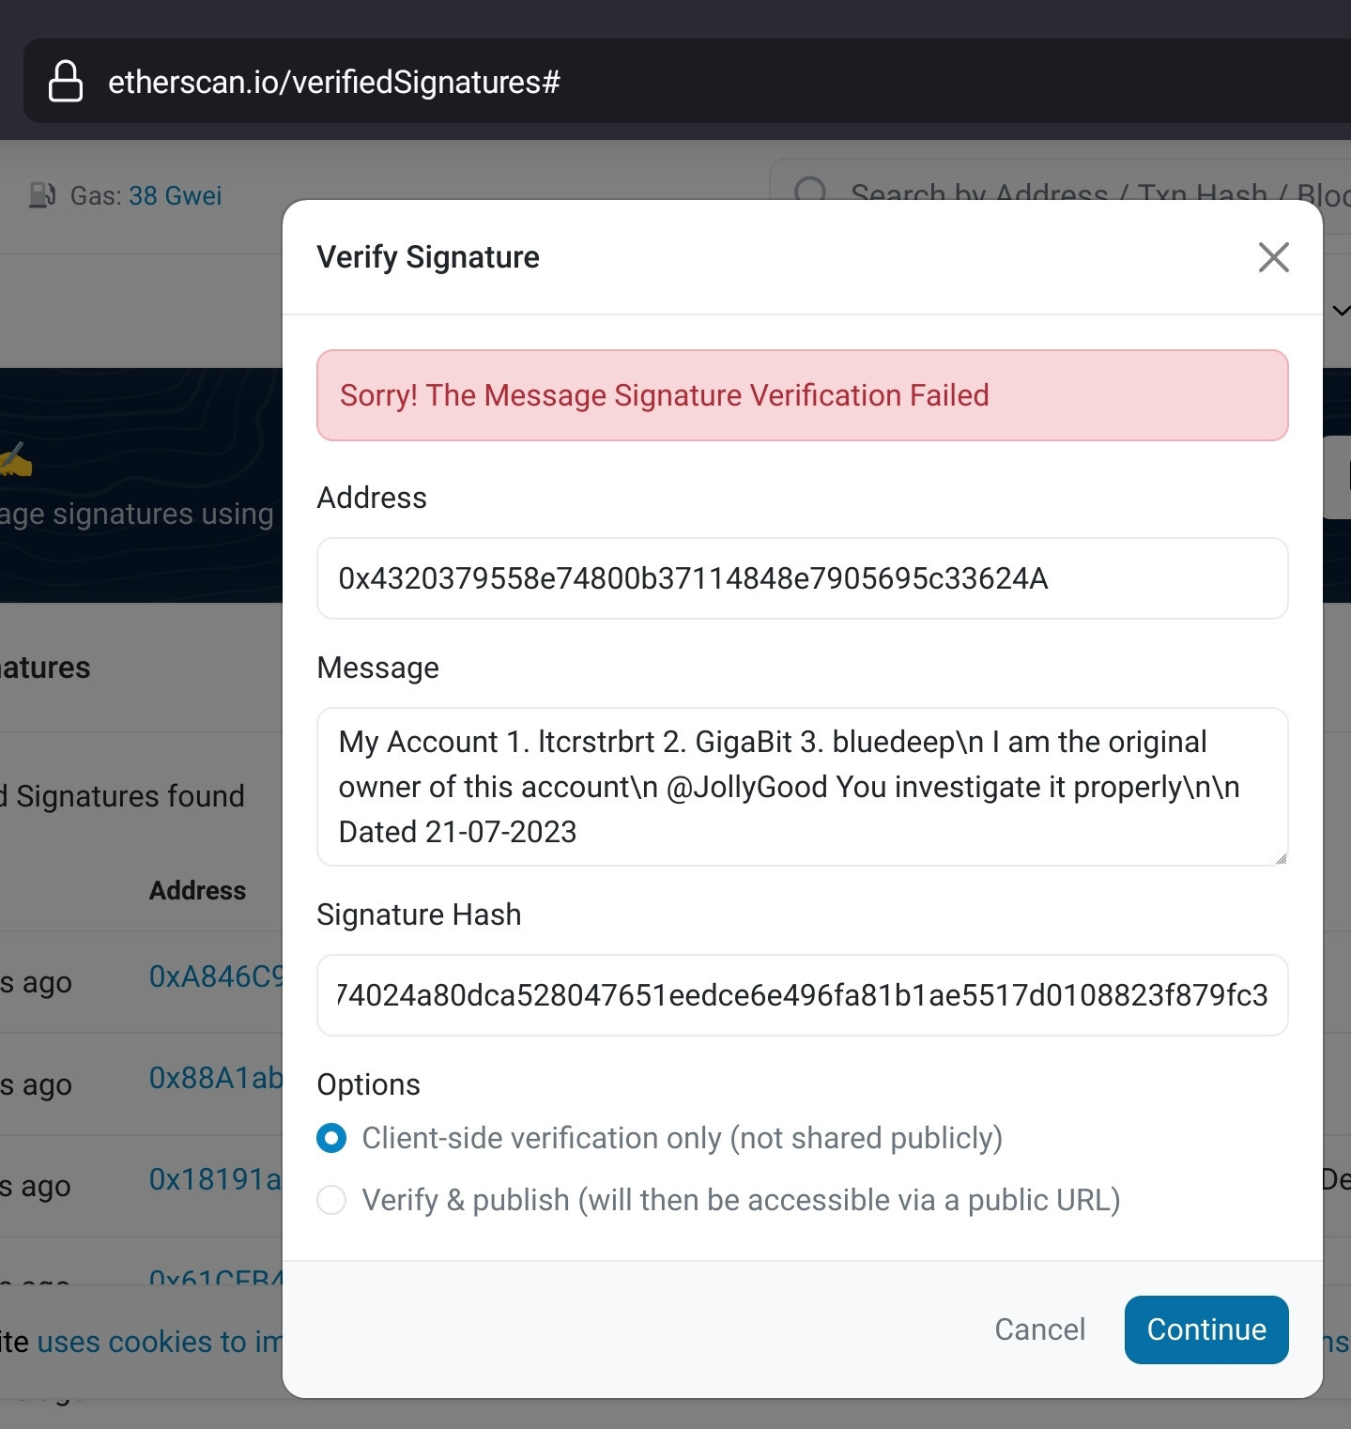Image resolution: width=1351 pixels, height=1429 pixels.
Task: Click the signing hand icon in banner
Action: 15,459
